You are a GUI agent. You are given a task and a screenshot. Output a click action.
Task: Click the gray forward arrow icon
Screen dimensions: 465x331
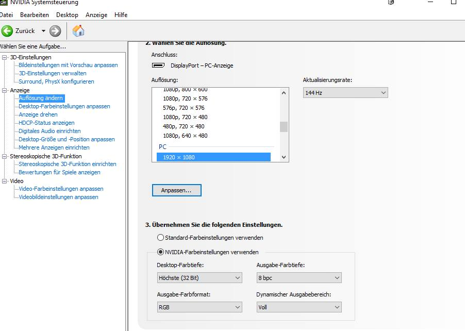[x=55, y=31]
